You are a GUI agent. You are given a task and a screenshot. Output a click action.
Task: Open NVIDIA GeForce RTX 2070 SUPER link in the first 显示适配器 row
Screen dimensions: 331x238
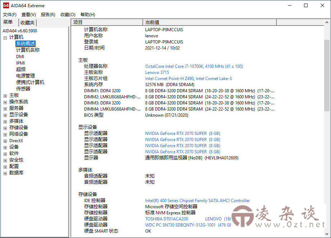pyautogui.click(x=183, y=134)
